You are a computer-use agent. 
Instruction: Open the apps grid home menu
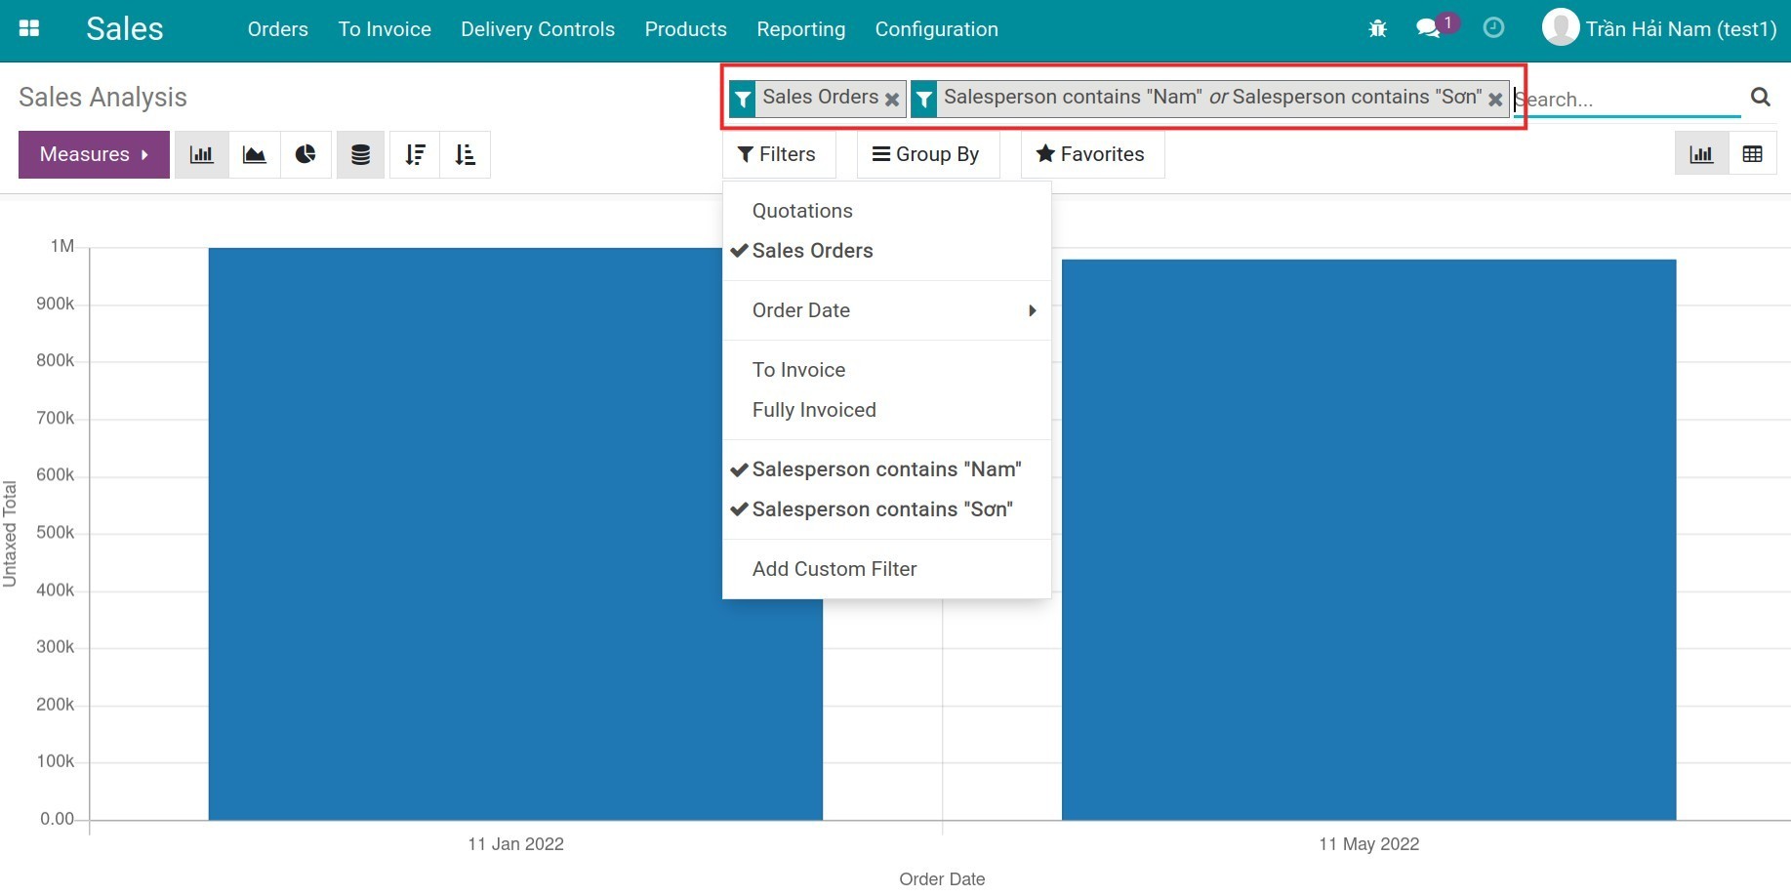pos(29,29)
